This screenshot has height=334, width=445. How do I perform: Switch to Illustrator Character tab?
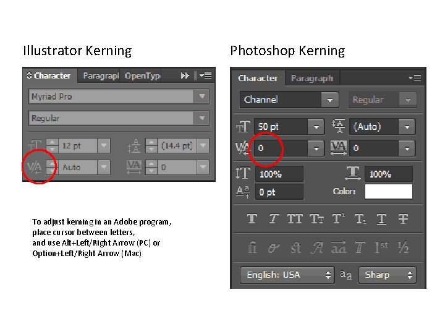click(49, 75)
